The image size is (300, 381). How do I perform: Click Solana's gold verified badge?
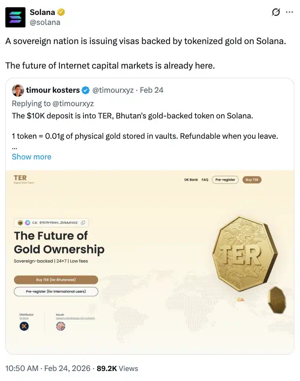click(61, 13)
